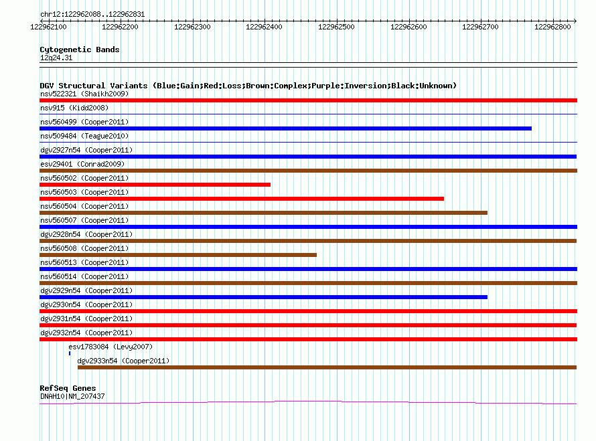Click ruler position 122962500
The image size is (596, 441).
[x=336, y=27]
